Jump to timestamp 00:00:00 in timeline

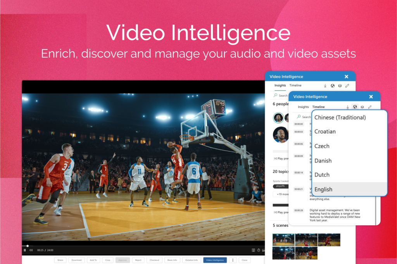point(299,124)
